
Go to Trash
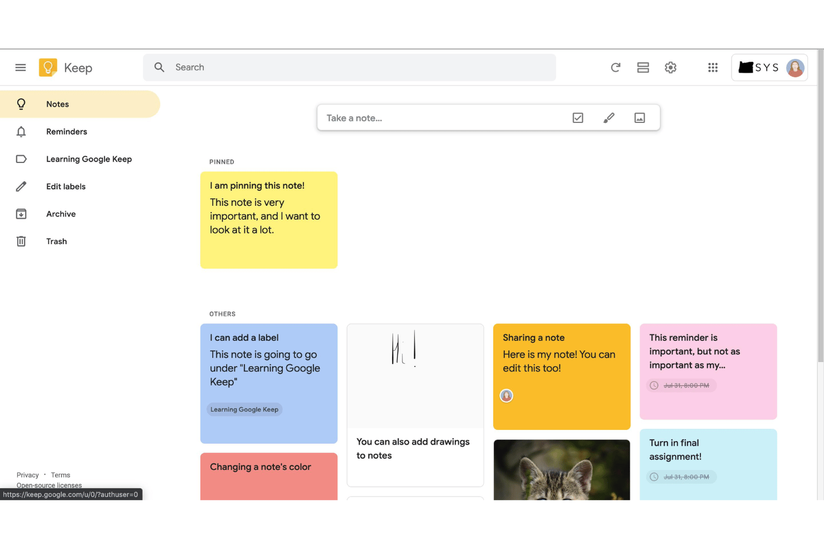coord(80,241)
